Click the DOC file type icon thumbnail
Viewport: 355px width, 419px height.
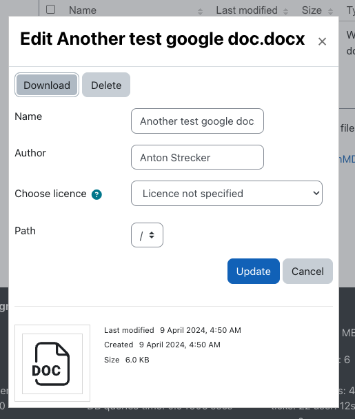click(52, 363)
